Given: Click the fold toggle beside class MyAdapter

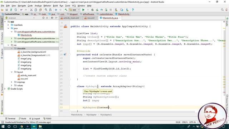Looking at the screenshot, I should coord(70,86).
